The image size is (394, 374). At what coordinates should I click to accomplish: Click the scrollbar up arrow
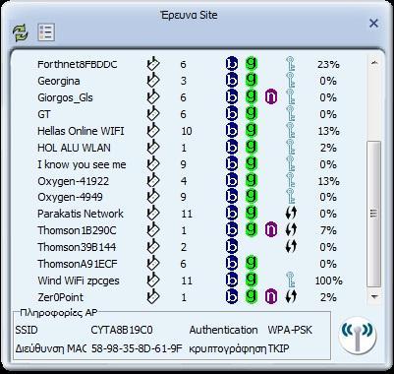coord(374,62)
